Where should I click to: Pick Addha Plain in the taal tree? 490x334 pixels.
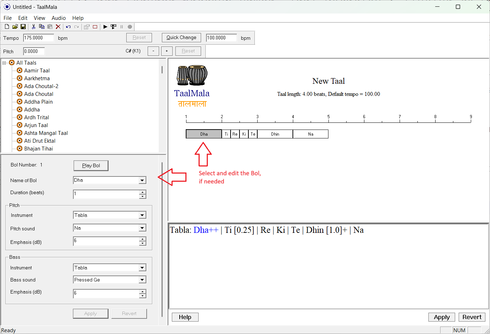pos(38,102)
